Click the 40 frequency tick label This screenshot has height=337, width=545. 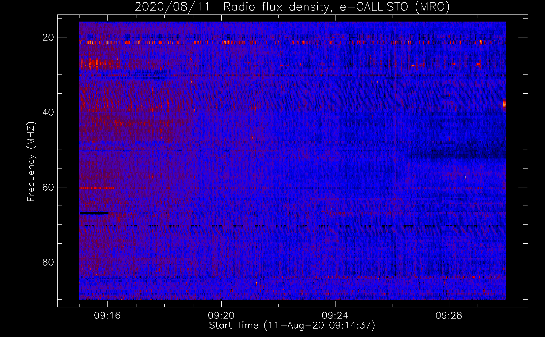[x=48, y=112]
